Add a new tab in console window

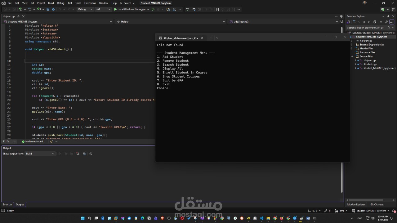[211, 38]
